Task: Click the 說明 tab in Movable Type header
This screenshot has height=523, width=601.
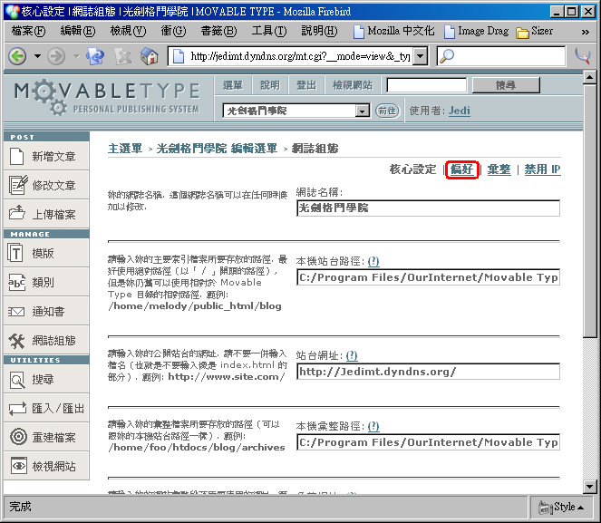Action: coord(270,85)
